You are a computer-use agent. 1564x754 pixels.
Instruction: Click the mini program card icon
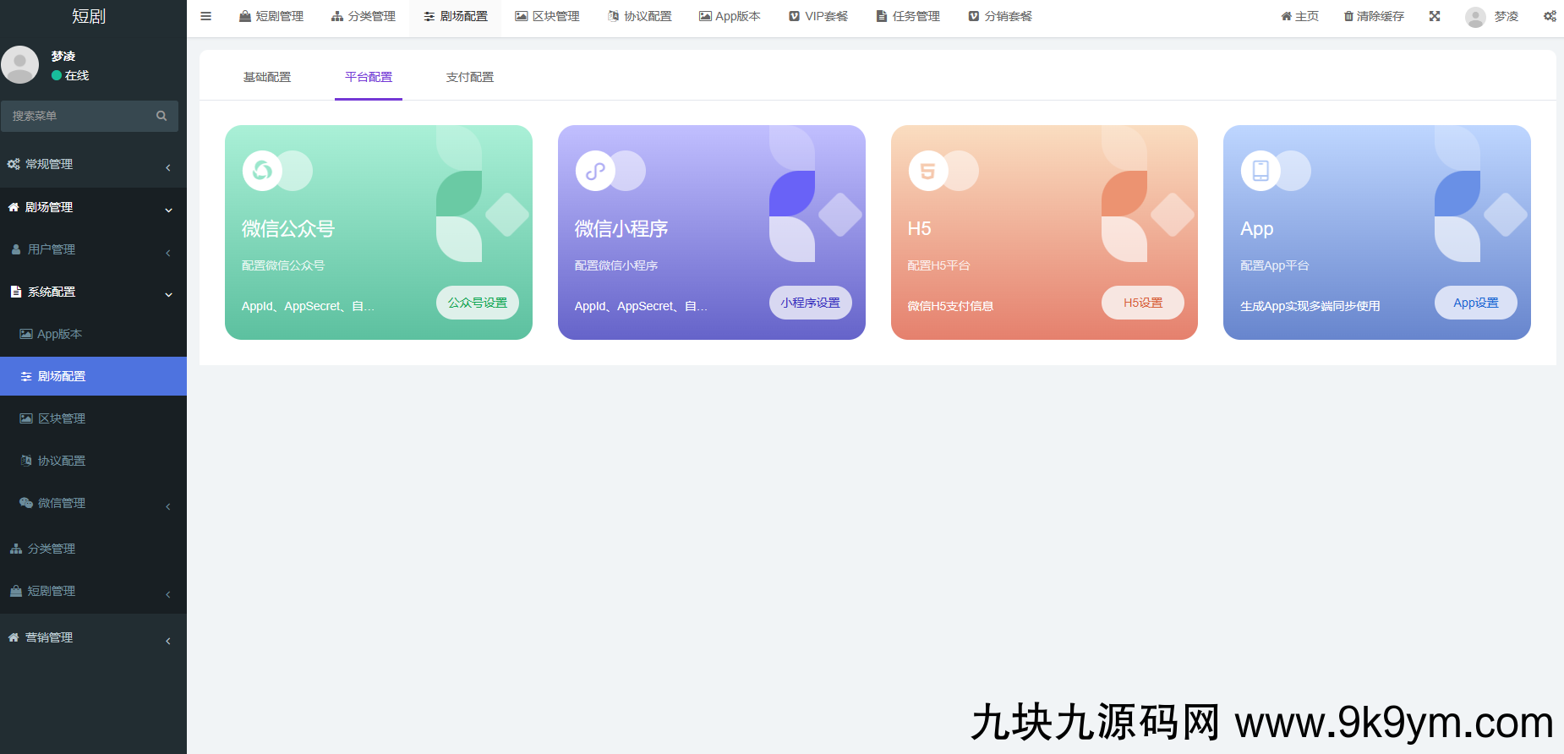595,171
